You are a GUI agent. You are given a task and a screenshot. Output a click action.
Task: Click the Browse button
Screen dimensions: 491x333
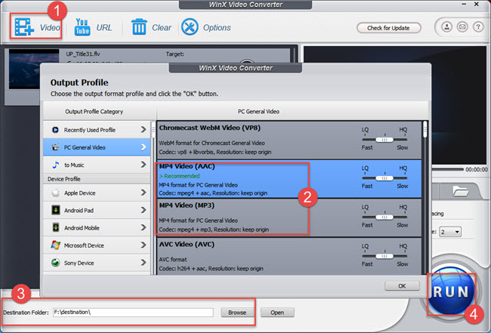[237, 313]
